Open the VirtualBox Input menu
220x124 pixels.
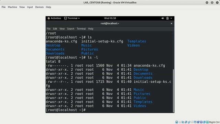pos(30,7)
